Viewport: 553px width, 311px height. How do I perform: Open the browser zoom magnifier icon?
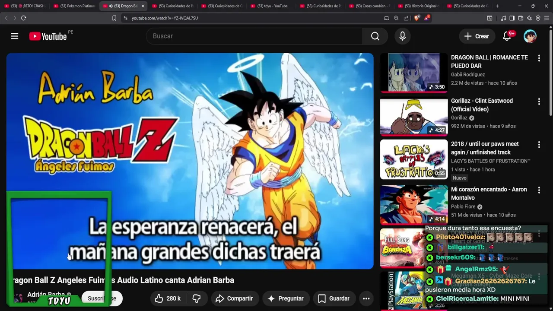[x=396, y=18]
